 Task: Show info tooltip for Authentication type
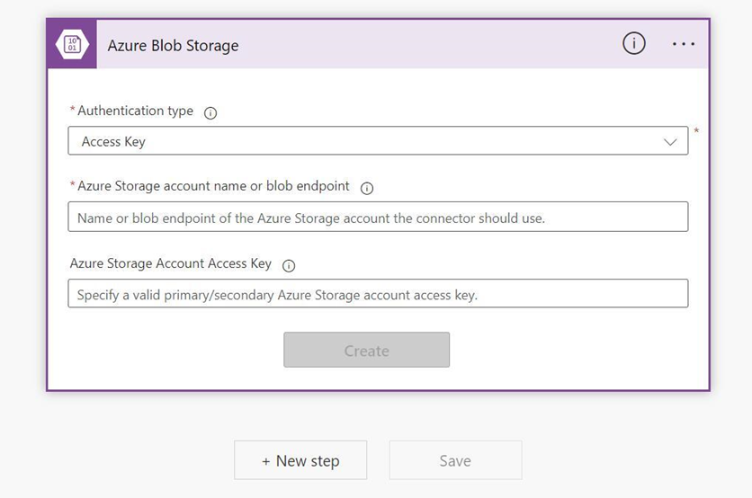coord(210,113)
